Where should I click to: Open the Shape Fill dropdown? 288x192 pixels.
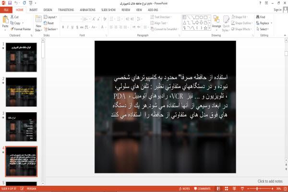click(x=239, y=17)
